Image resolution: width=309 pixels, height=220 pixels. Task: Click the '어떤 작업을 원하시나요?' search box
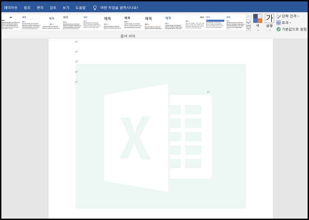[x=119, y=8]
